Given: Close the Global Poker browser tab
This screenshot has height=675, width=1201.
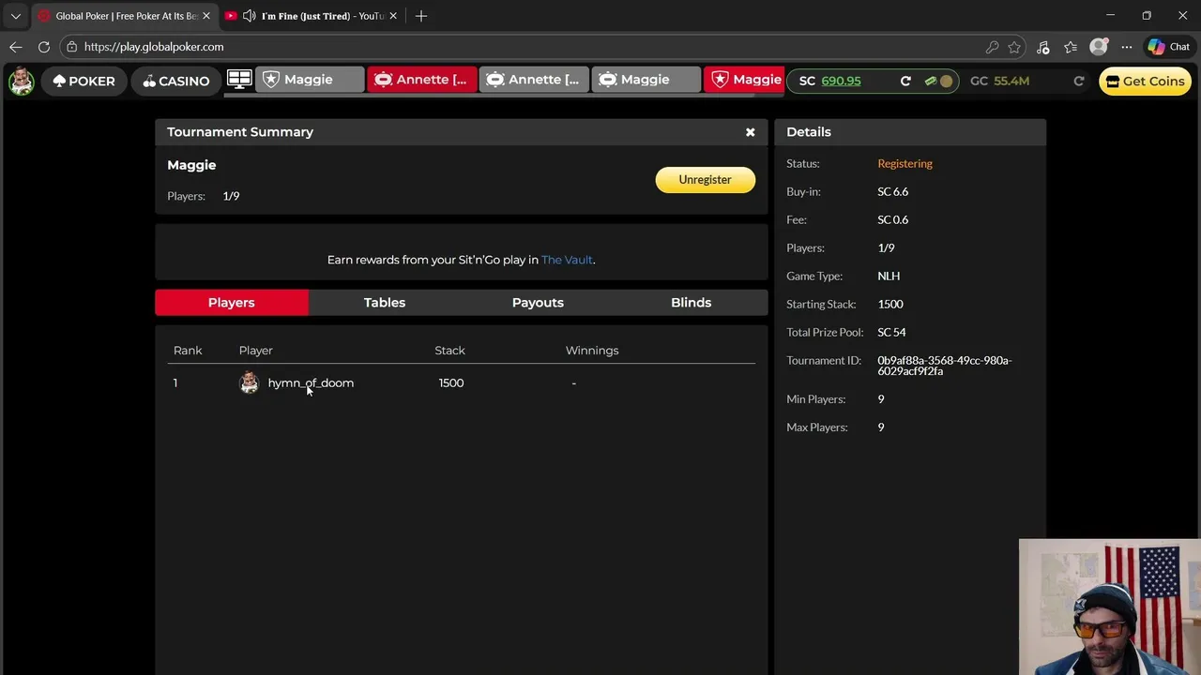Looking at the screenshot, I should coord(206,16).
